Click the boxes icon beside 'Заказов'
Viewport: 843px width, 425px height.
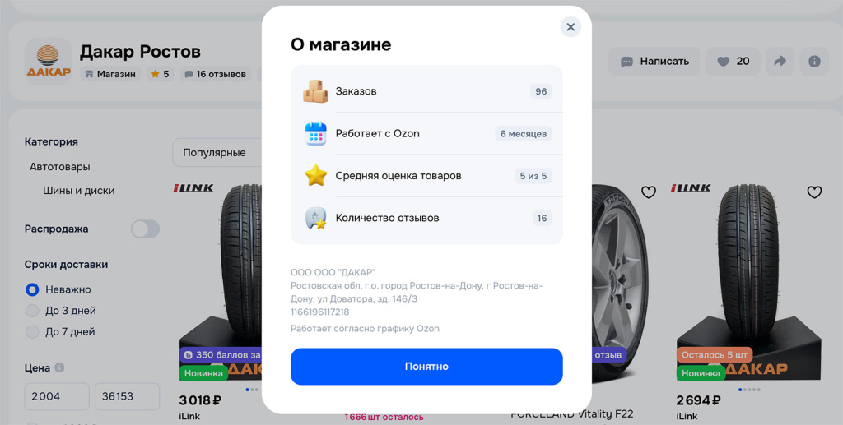[x=315, y=91]
